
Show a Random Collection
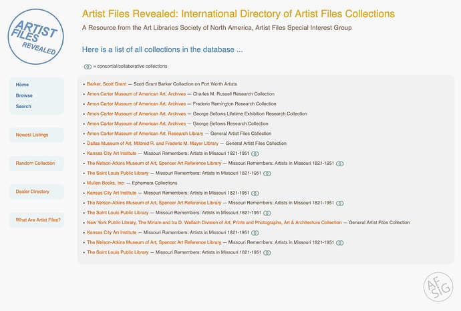[x=35, y=163]
